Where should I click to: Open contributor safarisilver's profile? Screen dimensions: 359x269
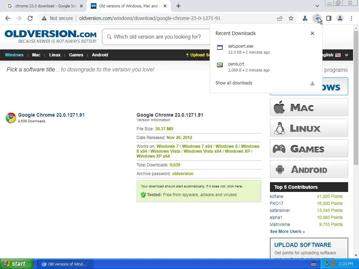(280, 211)
